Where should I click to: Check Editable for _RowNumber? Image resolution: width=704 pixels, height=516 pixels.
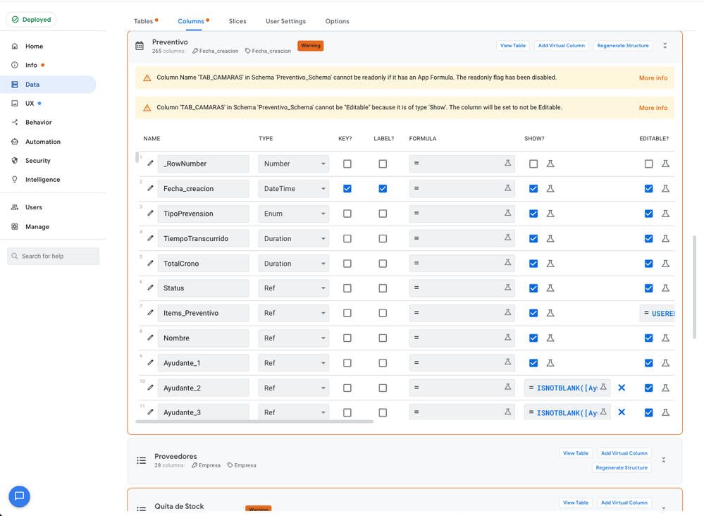[649, 164]
